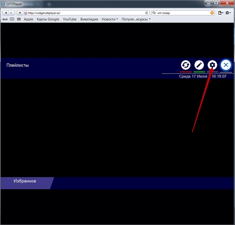235x225 pixels.
Task: Expand the Популя...есурсы bookmarks folder
Action: click(x=136, y=19)
